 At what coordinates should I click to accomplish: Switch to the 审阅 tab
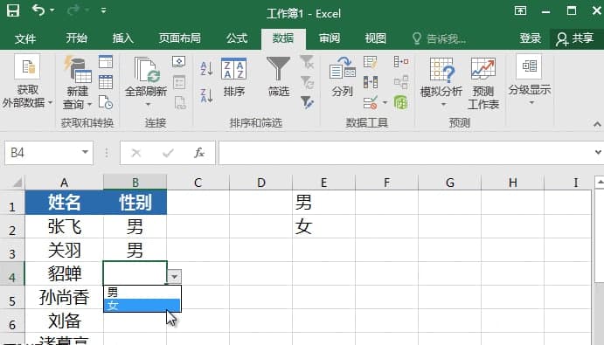pos(330,38)
